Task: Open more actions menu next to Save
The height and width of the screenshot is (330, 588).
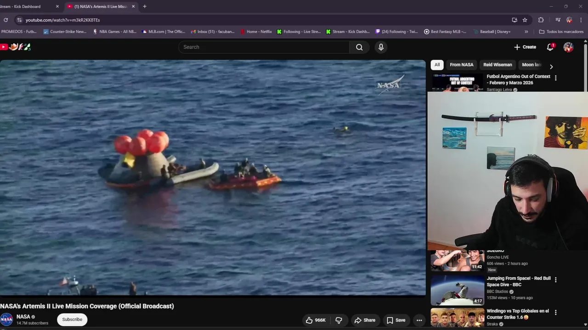Action: [419, 320]
